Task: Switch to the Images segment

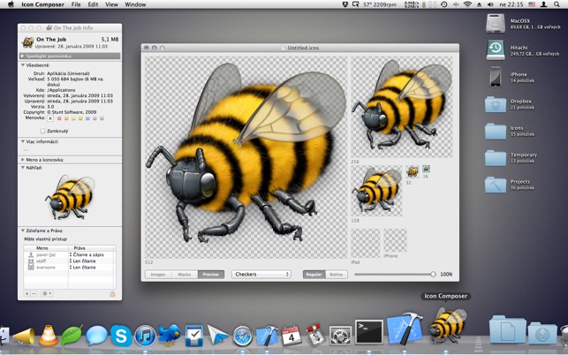Action: point(158,275)
